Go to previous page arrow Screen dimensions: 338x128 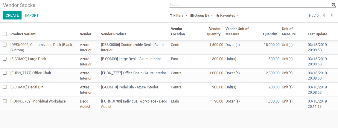point(324,15)
